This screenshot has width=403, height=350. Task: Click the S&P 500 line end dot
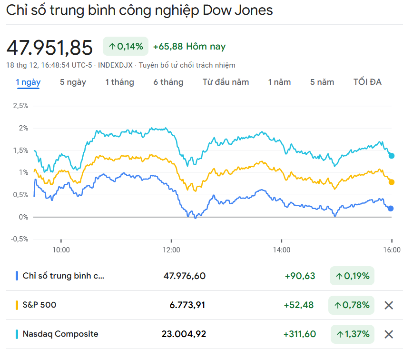point(392,182)
